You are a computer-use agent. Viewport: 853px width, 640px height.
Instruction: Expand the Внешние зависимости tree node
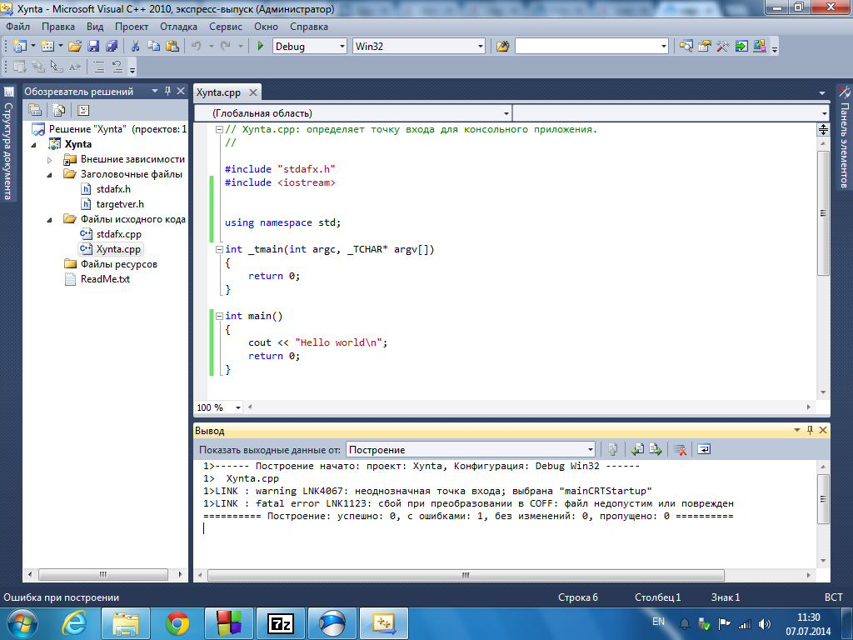[x=50, y=159]
